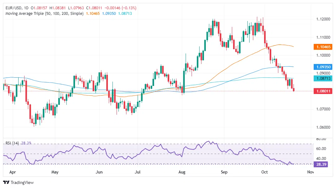
Task: Select the EUR/USD symbol title
Action: pyautogui.click(x=14, y=8)
